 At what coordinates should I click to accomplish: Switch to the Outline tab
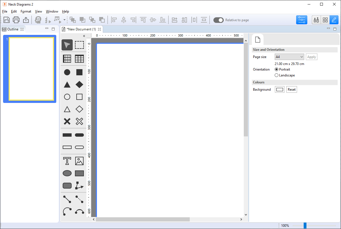tap(13, 29)
